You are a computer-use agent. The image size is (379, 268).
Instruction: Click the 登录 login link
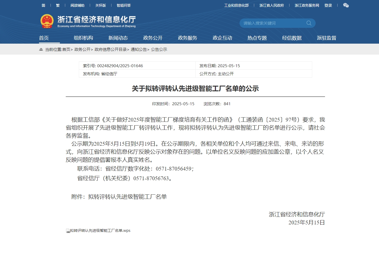[328, 5]
